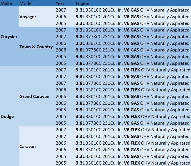
Task: Click the 2005 year cell for Voyager
Action: [x=61, y=23]
